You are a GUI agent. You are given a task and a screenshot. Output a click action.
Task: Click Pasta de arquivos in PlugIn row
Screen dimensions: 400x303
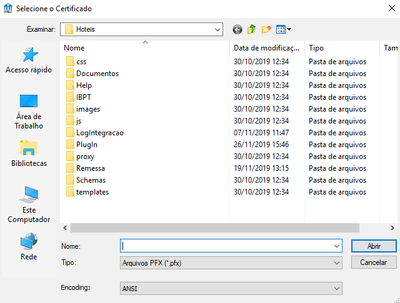point(337,145)
